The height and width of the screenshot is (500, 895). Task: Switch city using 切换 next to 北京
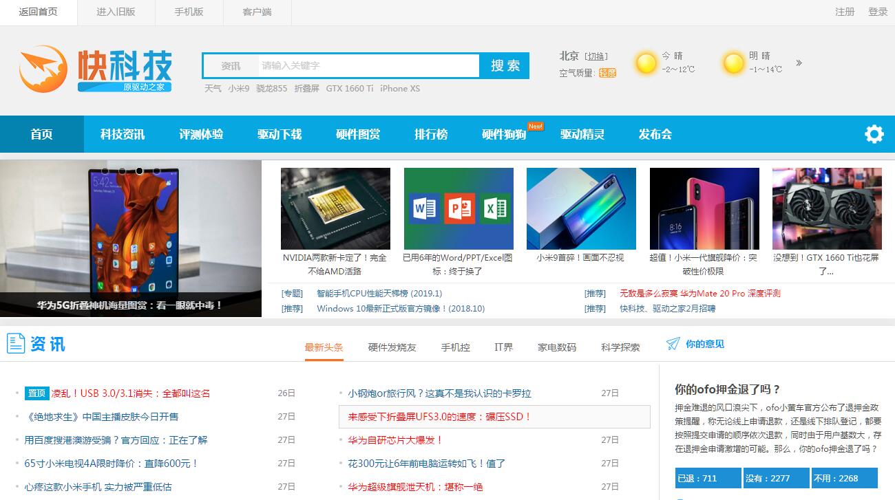(596, 56)
